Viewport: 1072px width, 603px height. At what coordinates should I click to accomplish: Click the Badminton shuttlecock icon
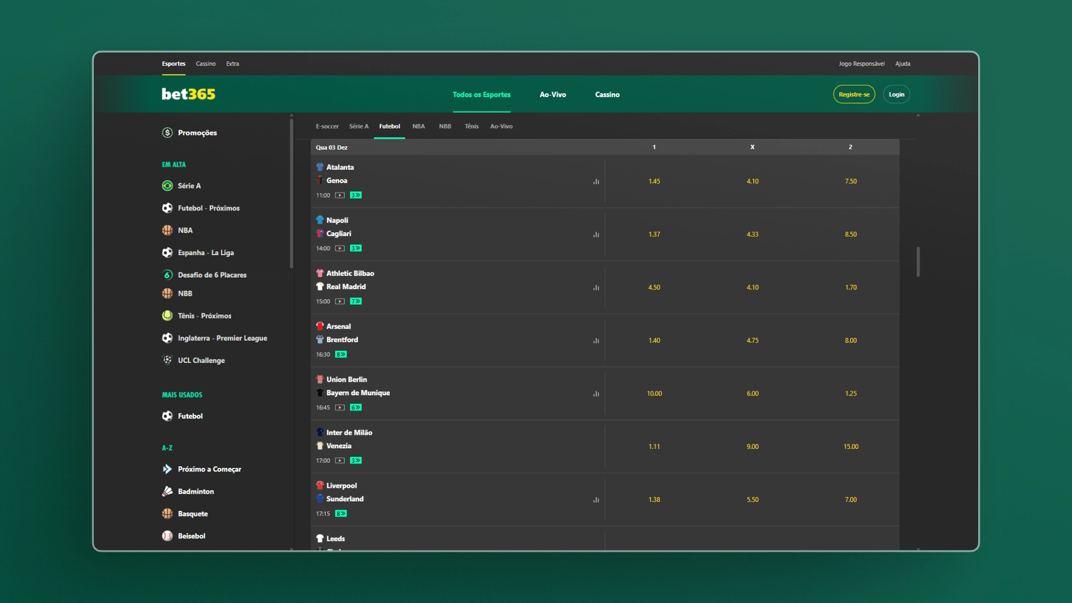167,491
